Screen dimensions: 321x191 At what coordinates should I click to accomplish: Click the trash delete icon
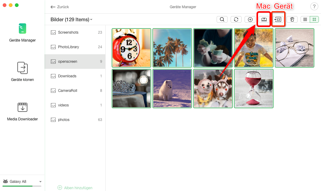292,19
